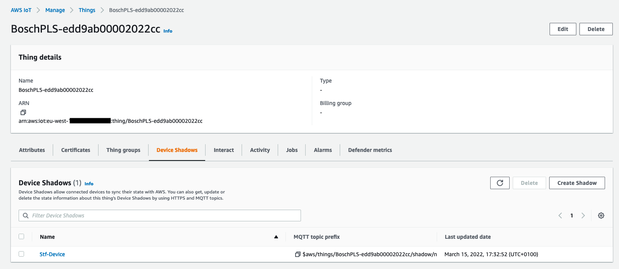Open the Stf-Device shadow link
The image size is (619, 269).
[x=52, y=254]
